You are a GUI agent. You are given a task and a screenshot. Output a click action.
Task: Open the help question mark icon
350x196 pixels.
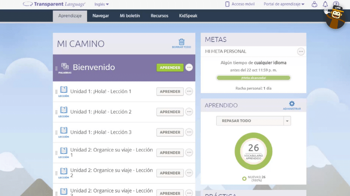pyautogui.click(x=336, y=4)
